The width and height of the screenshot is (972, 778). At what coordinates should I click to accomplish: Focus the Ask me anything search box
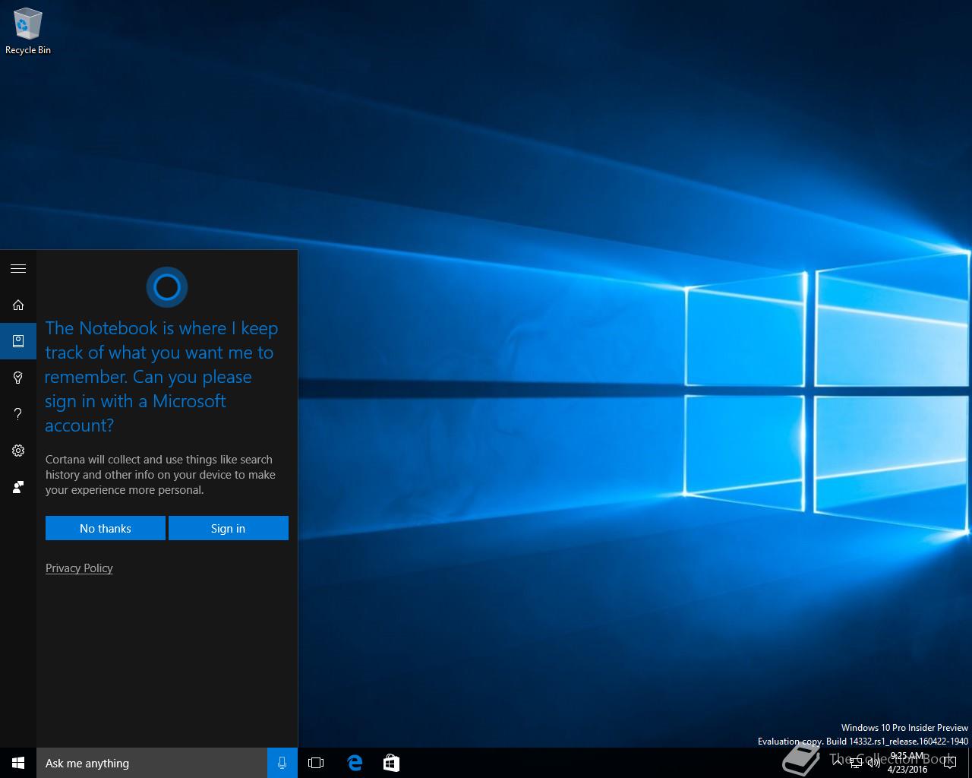(152, 763)
